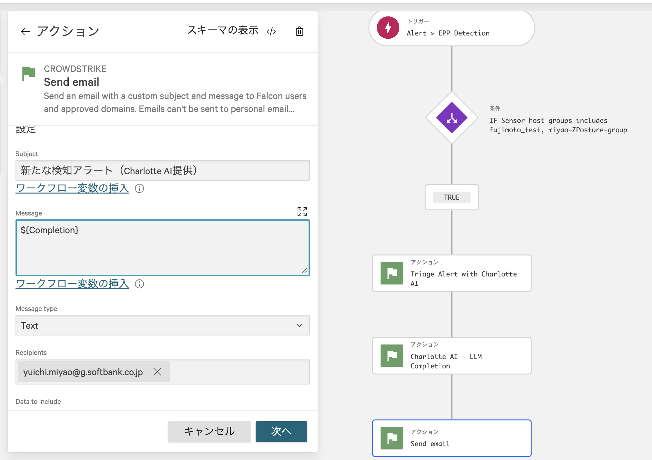Click the Send email node flag icon
Viewport: 652px width, 460px height.
pos(392,438)
